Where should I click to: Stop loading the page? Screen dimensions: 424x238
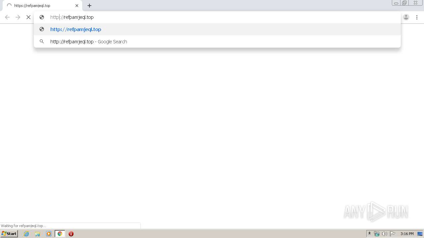28,17
